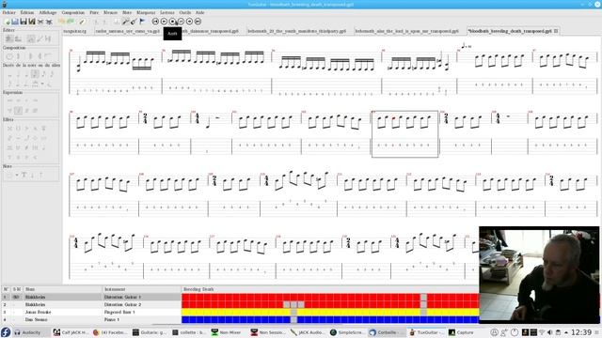Viewport: 602px width, 338px height.
Task: Open the Affichage menu
Action: point(48,12)
